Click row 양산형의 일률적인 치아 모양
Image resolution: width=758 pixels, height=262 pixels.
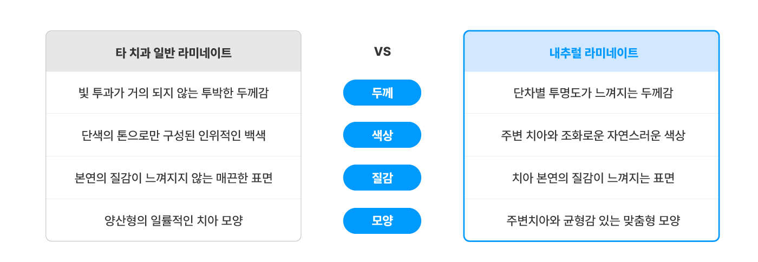(x=173, y=220)
